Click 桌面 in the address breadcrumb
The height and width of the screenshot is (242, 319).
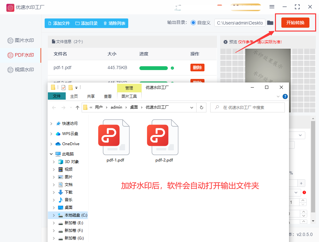tap(134, 107)
